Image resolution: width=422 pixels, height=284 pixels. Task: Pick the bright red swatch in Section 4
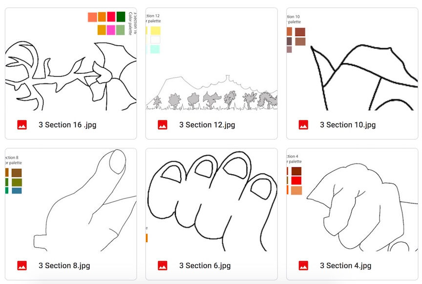[296, 181]
